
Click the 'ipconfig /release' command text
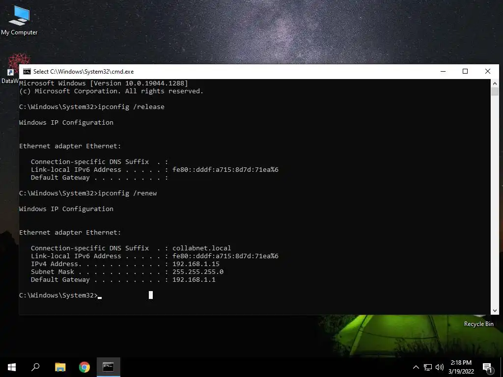(x=131, y=107)
